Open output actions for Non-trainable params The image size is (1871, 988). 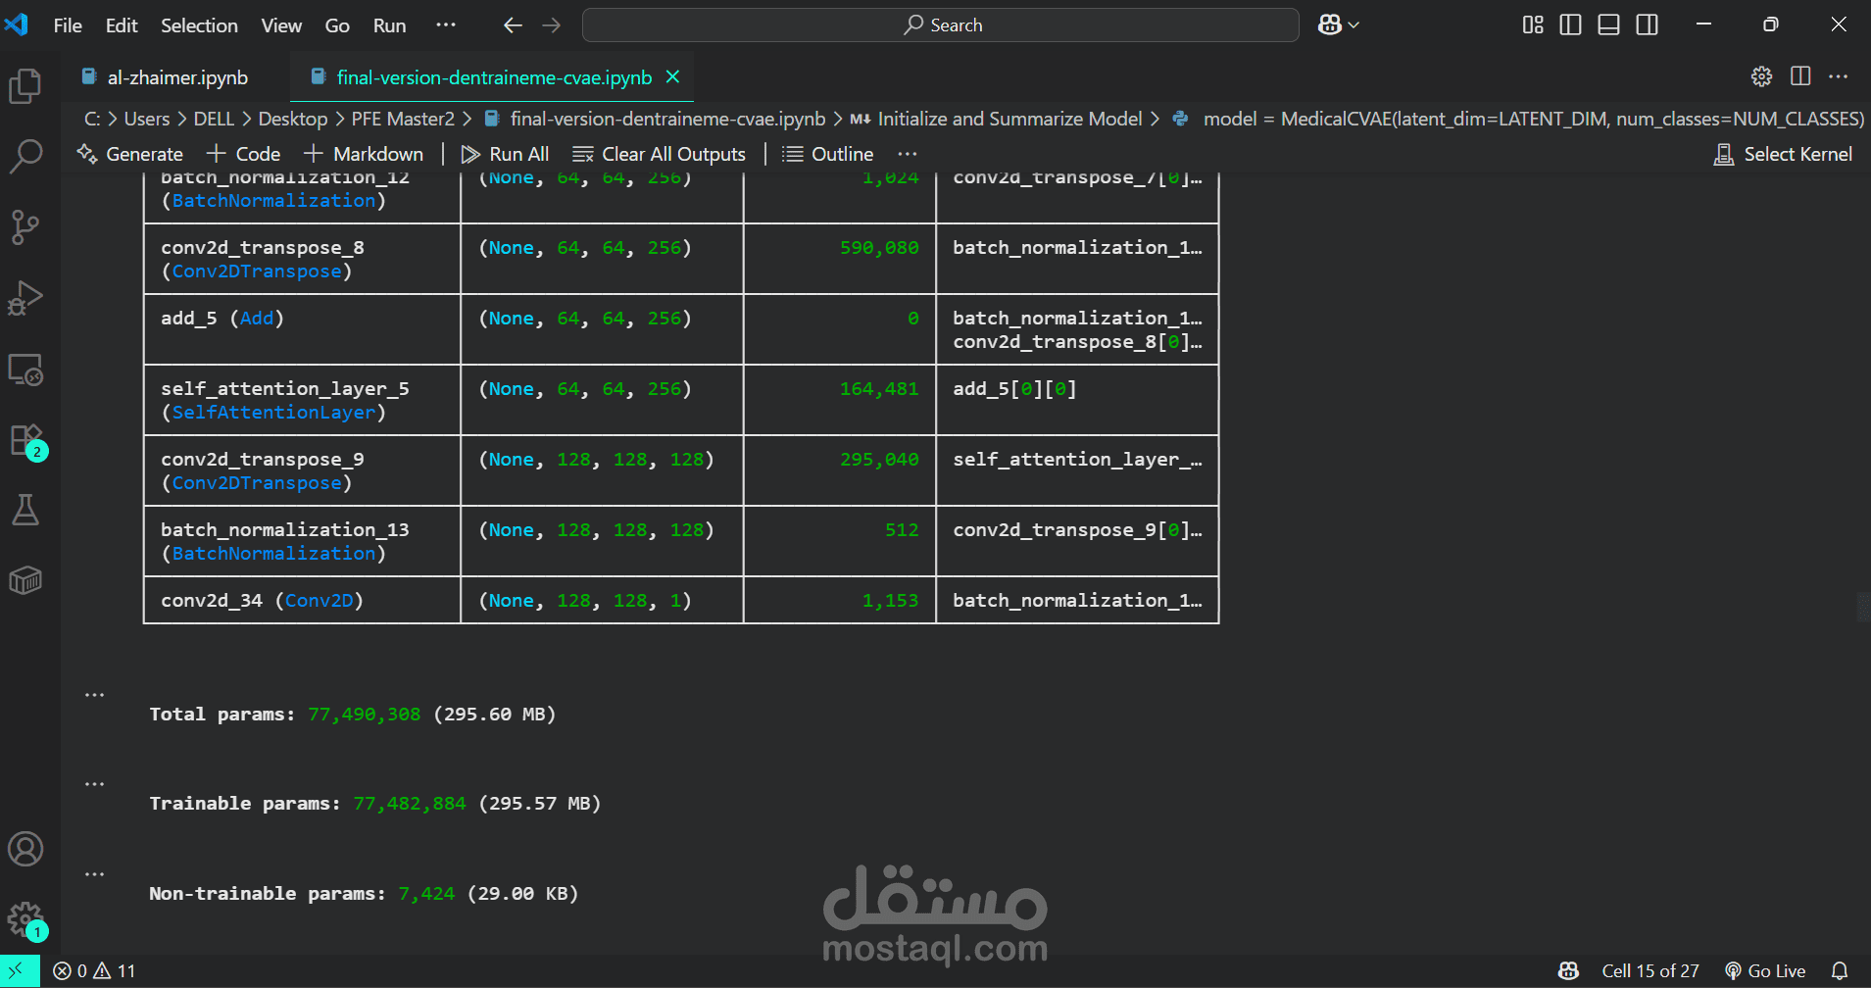click(94, 873)
